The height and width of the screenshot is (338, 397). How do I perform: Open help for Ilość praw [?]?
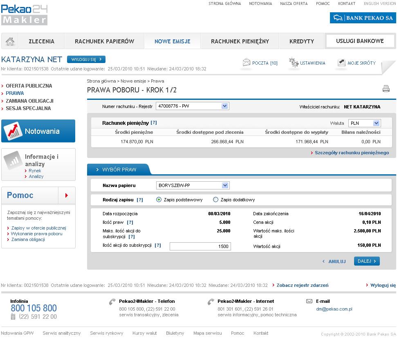[x=130, y=222]
